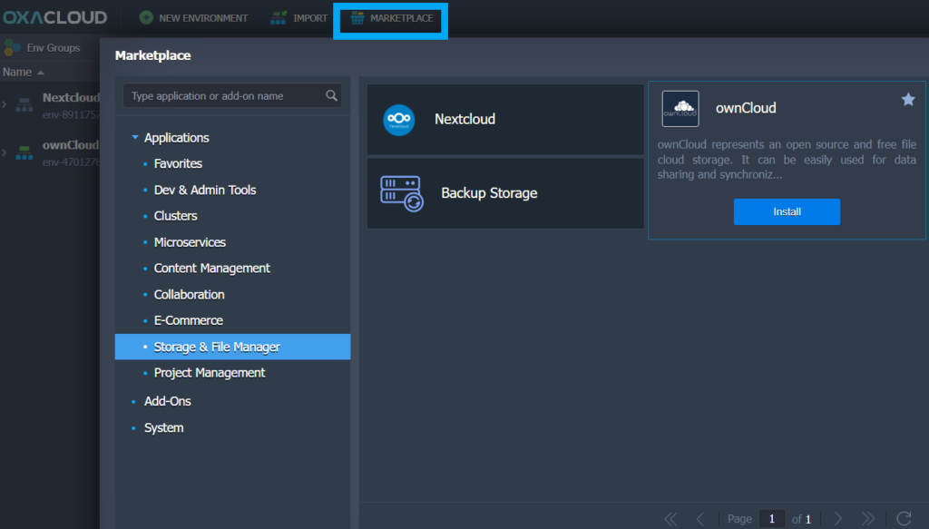Collapse the Applications category tree

[135, 137]
